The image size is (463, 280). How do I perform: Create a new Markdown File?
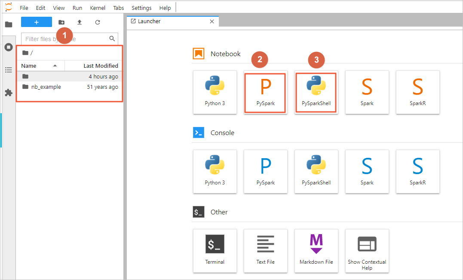[316, 251]
